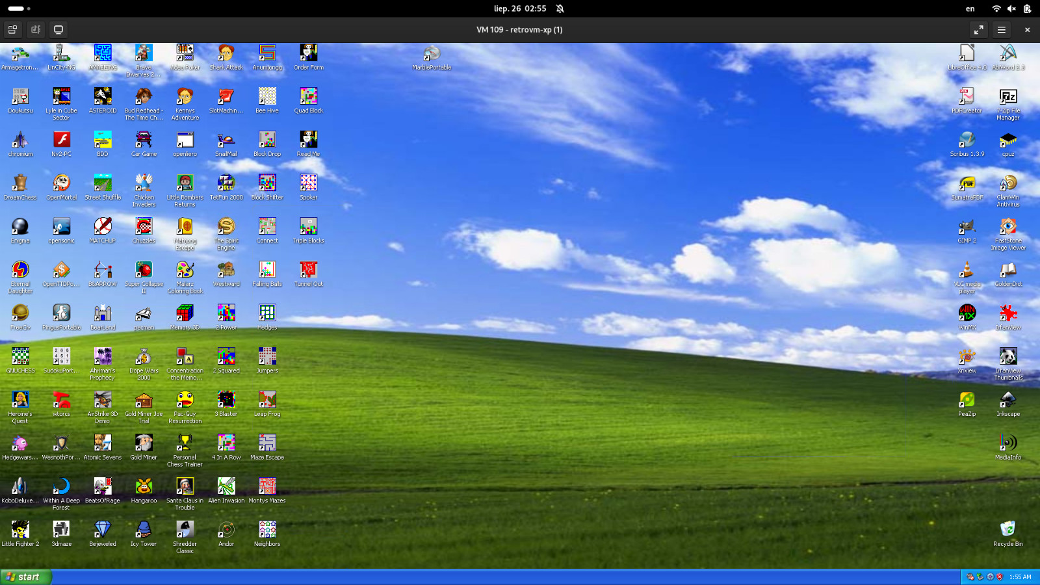Select the GoldenDict icon

1008,270
